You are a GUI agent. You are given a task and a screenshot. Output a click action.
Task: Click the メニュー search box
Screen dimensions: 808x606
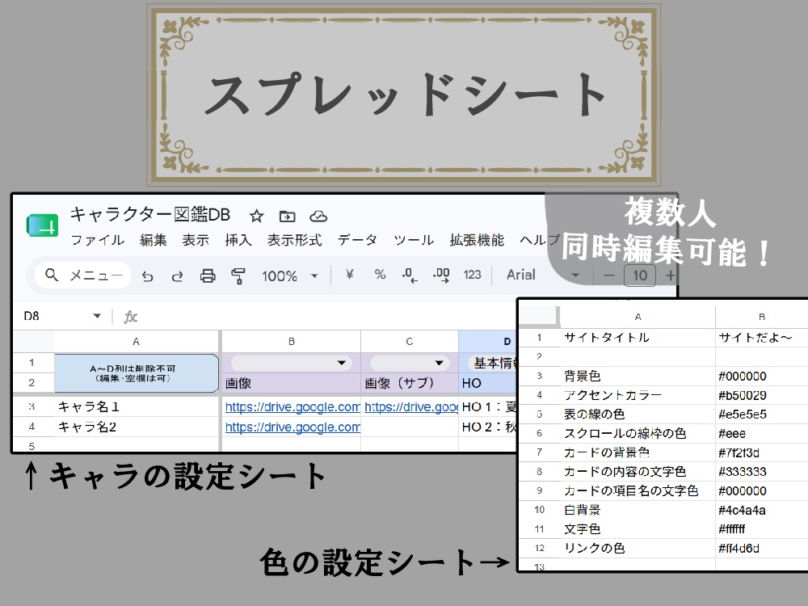[x=83, y=276]
